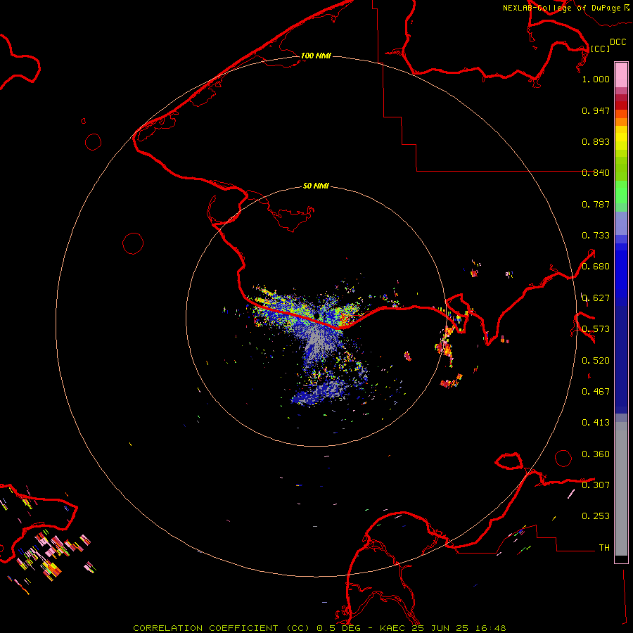This screenshot has height=633, width=633.
Task: Select the 0.893 scale value
Action: (596, 141)
